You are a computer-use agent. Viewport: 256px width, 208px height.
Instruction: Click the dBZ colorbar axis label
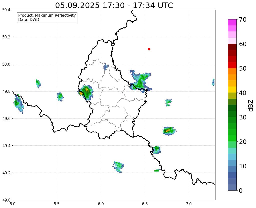(251, 105)
